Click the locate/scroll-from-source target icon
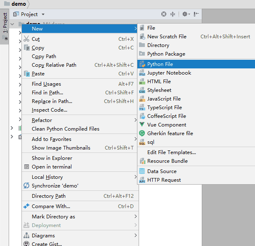Screen dimensions: 255x246 [x=164, y=14]
